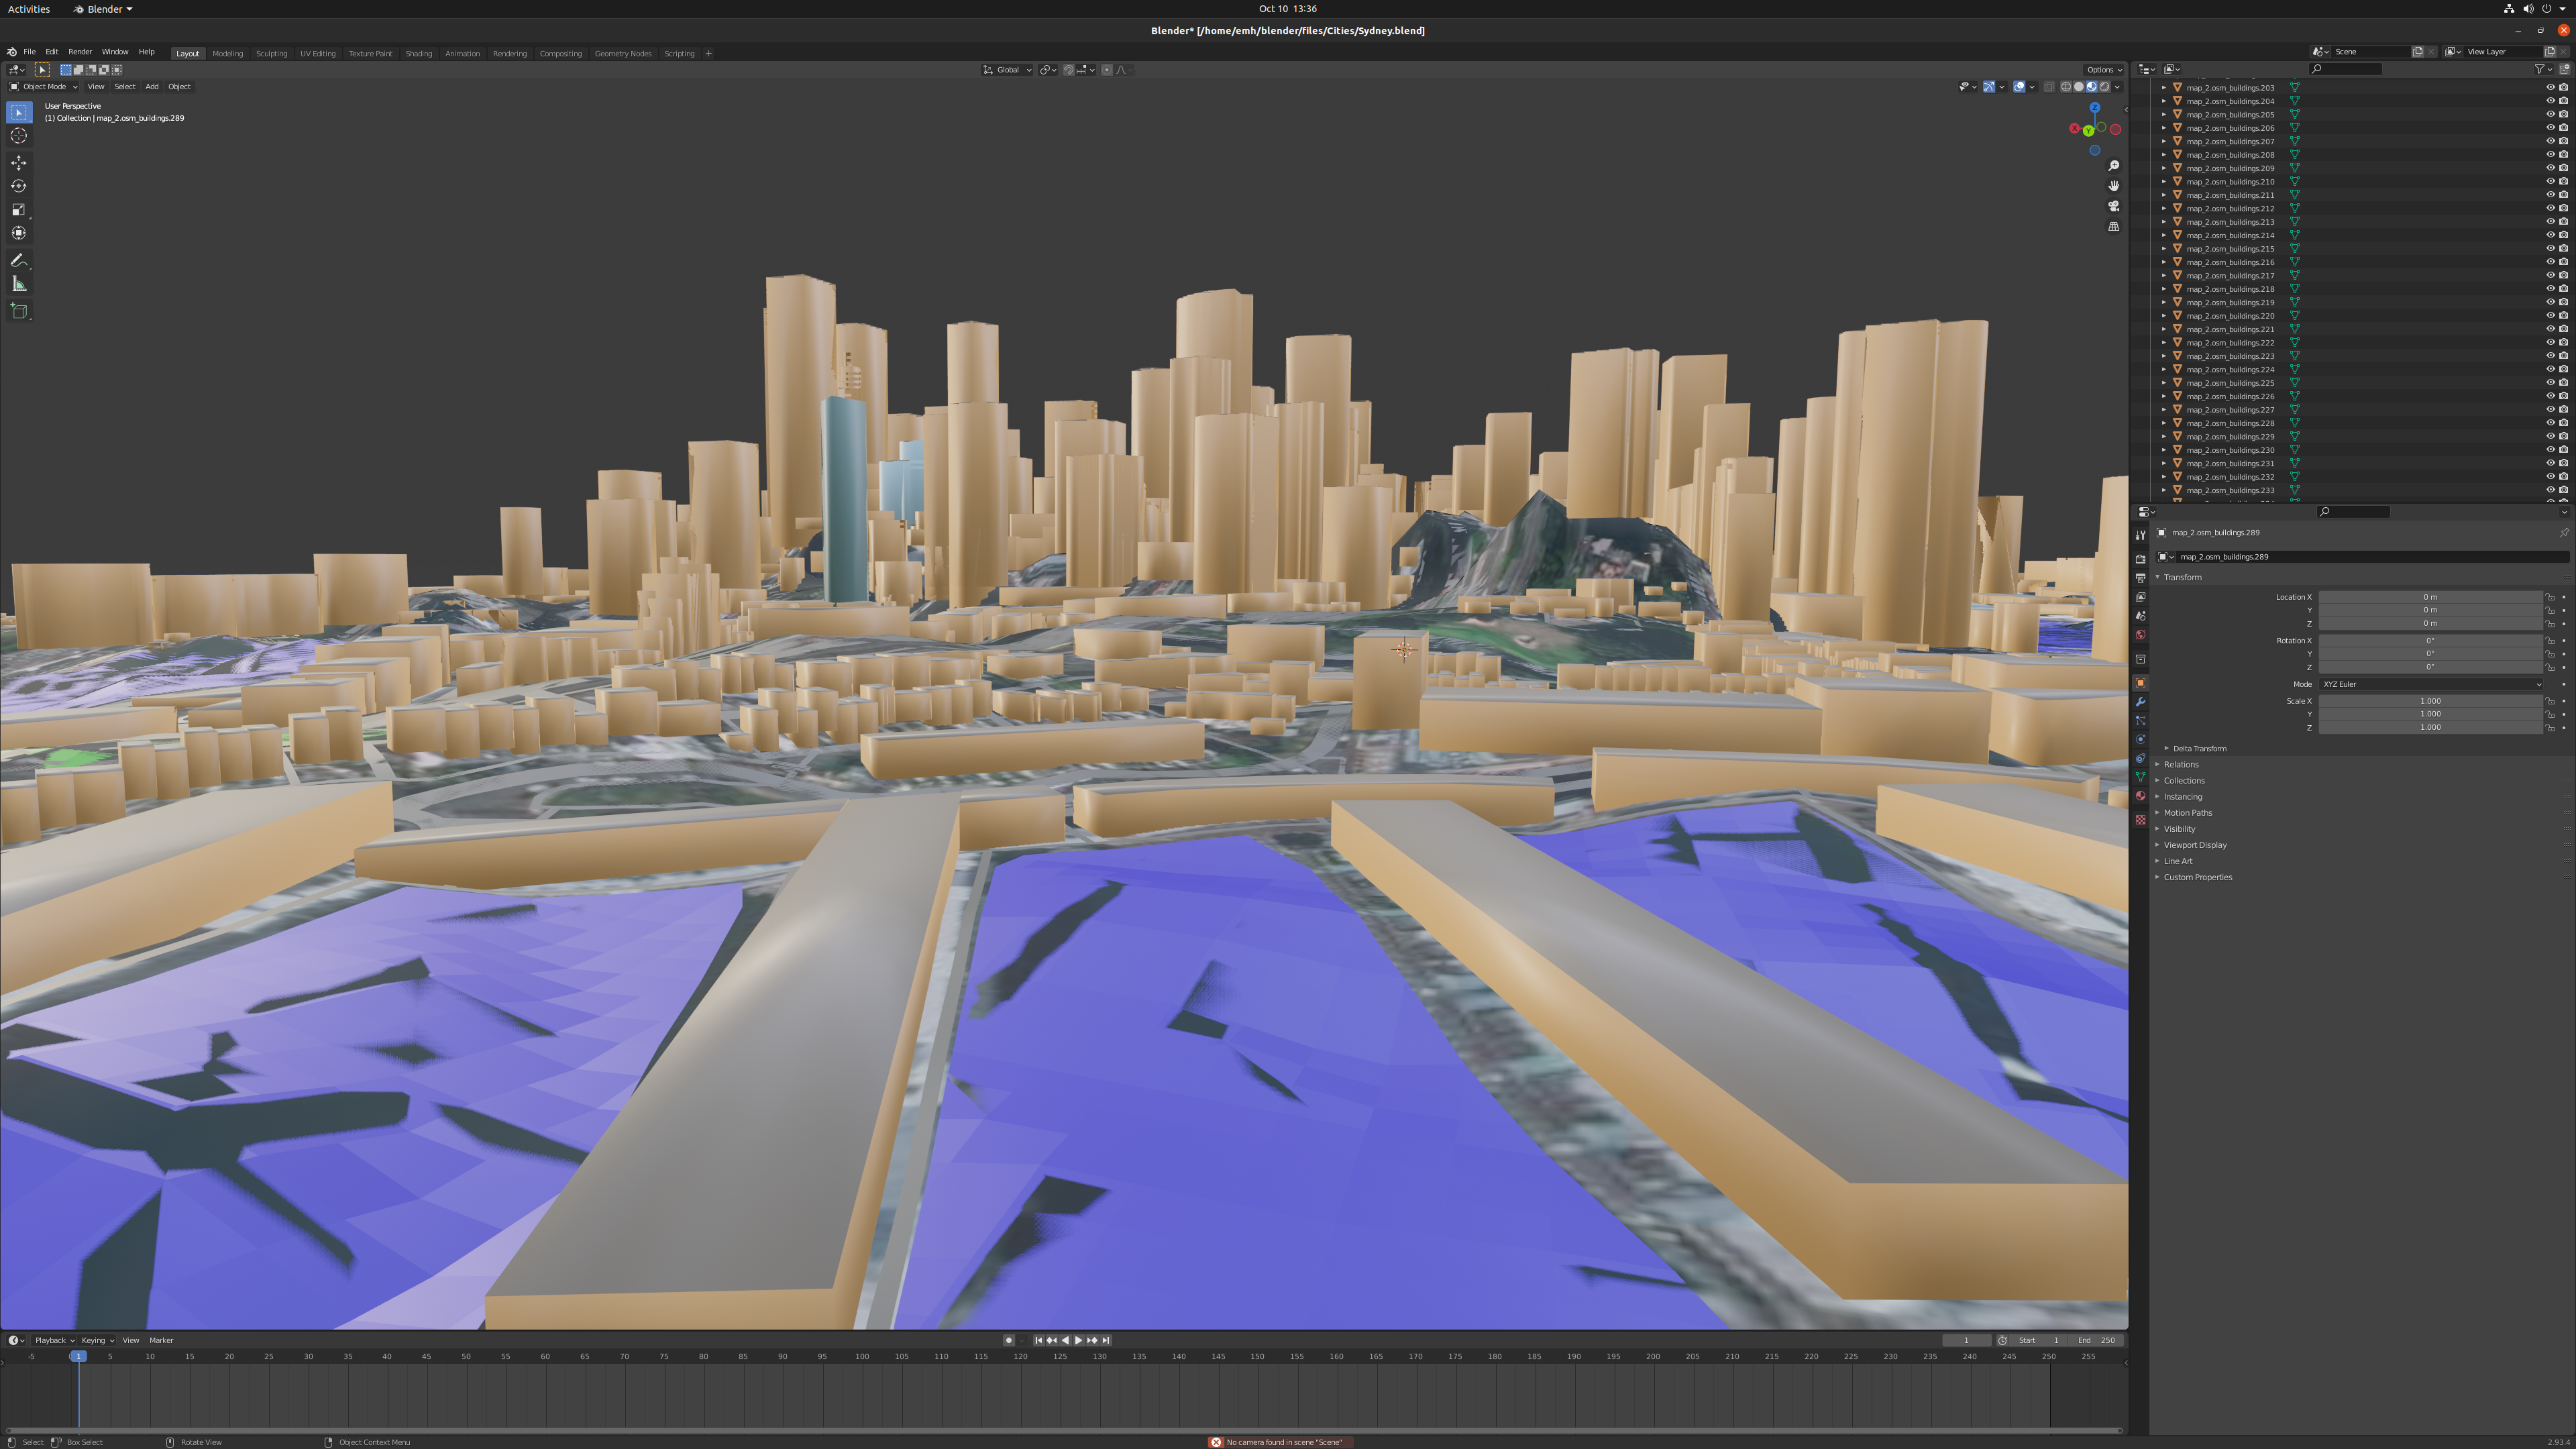Jump to the last frame in timeline
The width and height of the screenshot is (2576, 1449).
pyautogui.click(x=1105, y=1341)
